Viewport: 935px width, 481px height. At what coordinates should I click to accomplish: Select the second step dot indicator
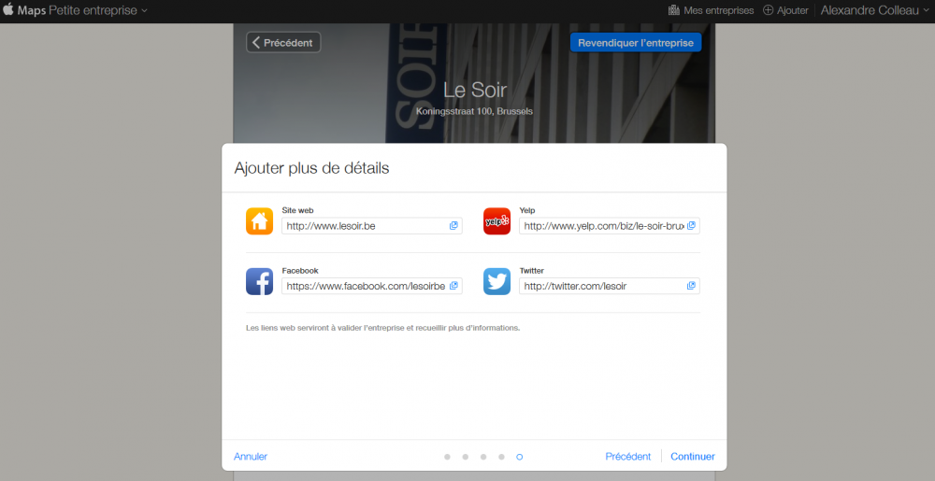pos(465,457)
